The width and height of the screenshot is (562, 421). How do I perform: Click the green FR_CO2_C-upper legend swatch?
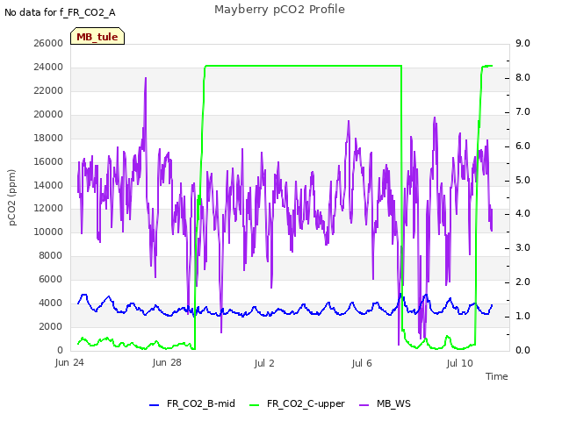(x=254, y=405)
